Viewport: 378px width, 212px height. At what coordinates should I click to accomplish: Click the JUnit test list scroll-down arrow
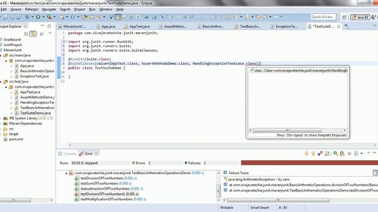pyautogui.click(x=219, y=200)
